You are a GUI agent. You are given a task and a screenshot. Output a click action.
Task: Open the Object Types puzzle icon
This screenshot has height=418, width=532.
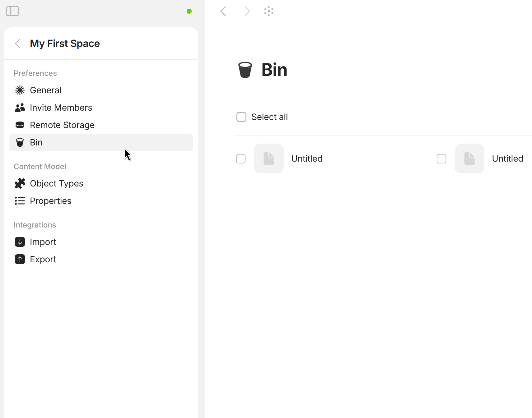tap(20, 183)
